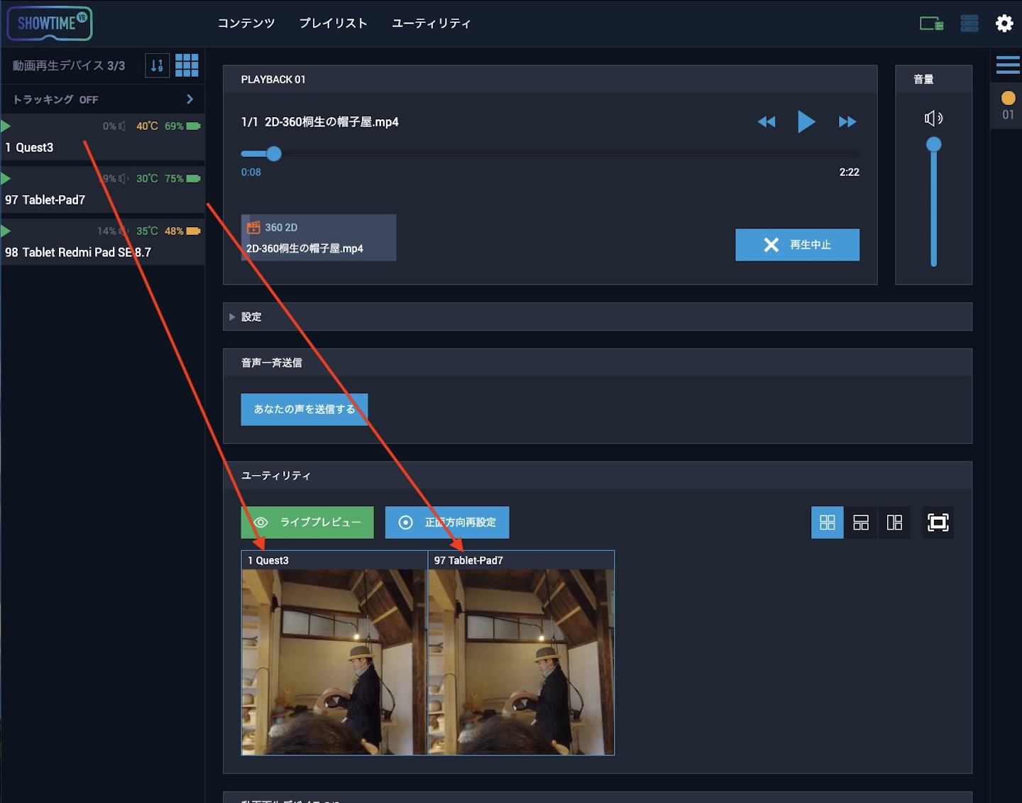The width and height of the screenshot is (1022, 803).
Task: Toggle ライブプレビュー live preview
Action: coord(307,523)
